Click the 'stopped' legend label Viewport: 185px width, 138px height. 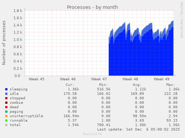coord(17,98)
